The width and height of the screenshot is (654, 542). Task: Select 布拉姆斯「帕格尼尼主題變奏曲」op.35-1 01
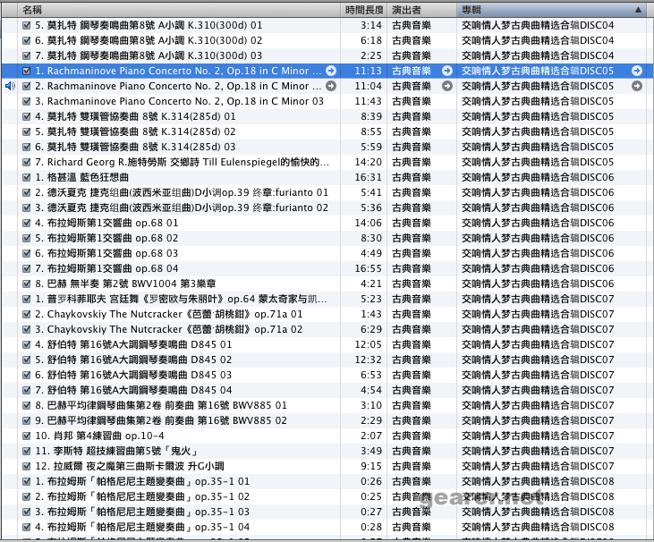click(x=142, y=481)
